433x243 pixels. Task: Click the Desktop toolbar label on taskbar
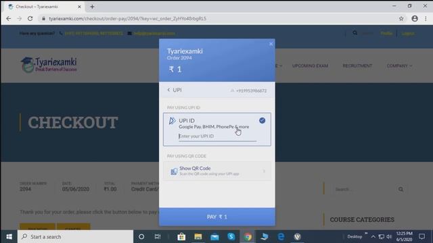pos(355,237)
